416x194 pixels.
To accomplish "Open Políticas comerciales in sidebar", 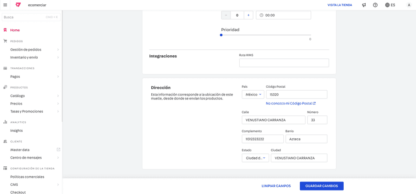I will 27,177.
